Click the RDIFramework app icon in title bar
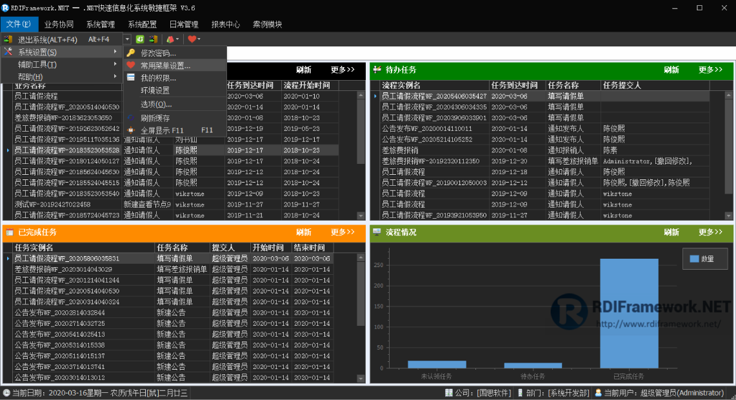736x400 pixels. [5, 8]
